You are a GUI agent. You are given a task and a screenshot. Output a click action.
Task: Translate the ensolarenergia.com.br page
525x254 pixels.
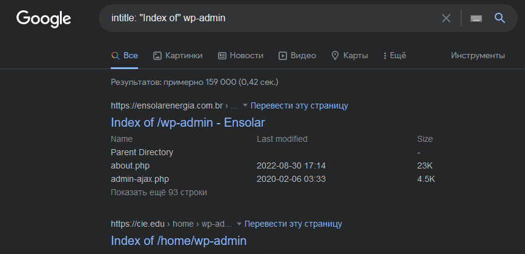pos(299,105)
